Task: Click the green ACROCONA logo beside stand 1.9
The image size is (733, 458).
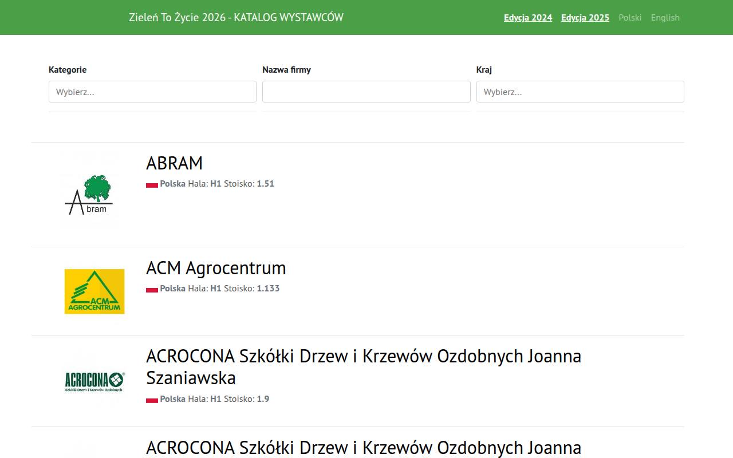Action: click(x=94, y=381)
